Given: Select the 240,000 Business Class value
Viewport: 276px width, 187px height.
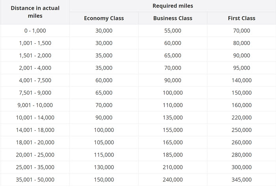Looking at the screenshot, I should (x=173, y=180).
